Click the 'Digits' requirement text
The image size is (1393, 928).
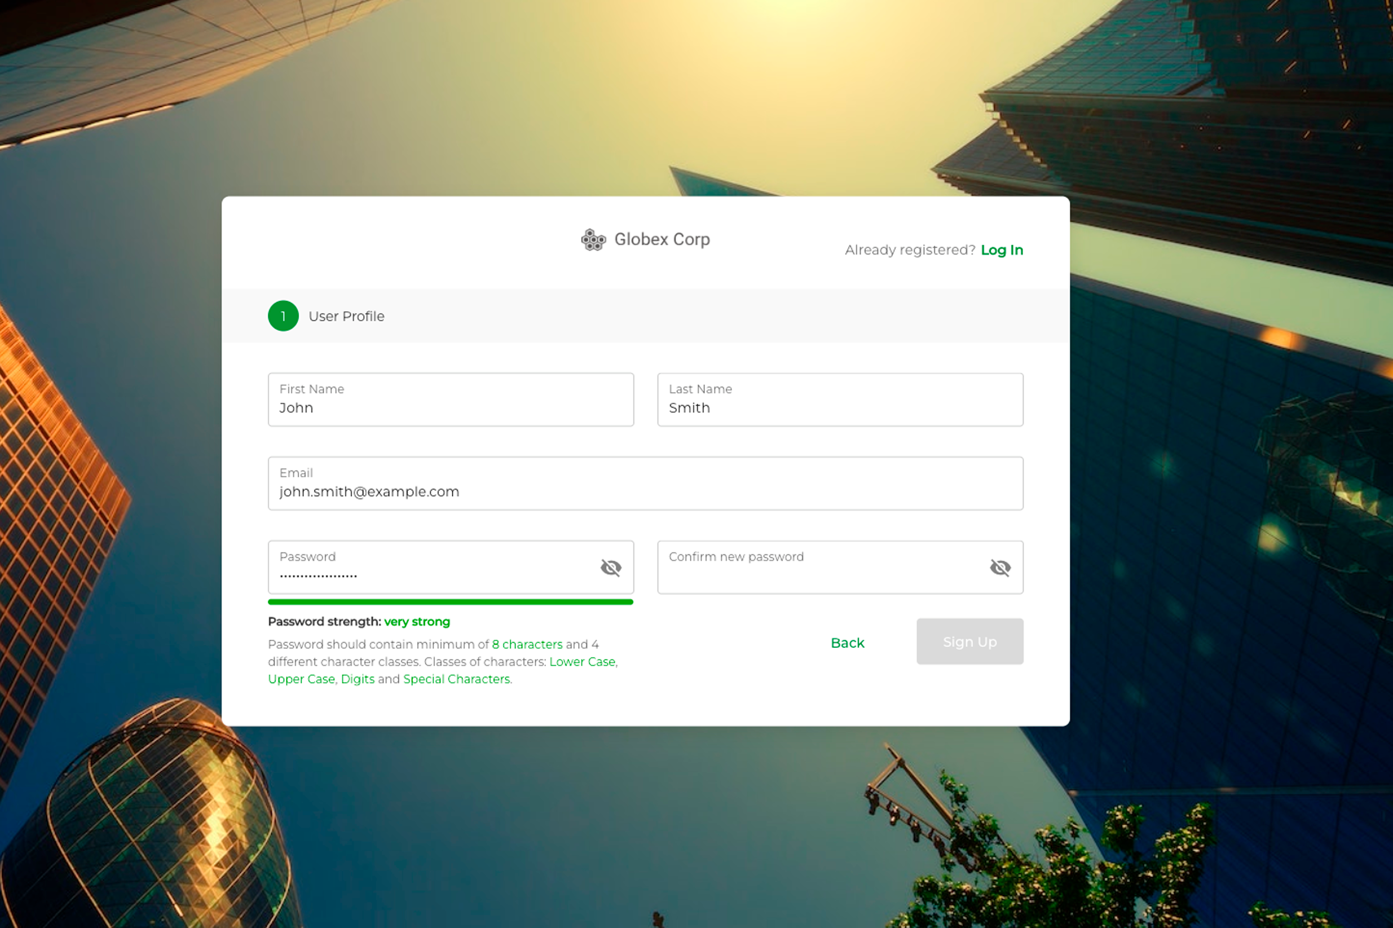click(x=358, y=679)
